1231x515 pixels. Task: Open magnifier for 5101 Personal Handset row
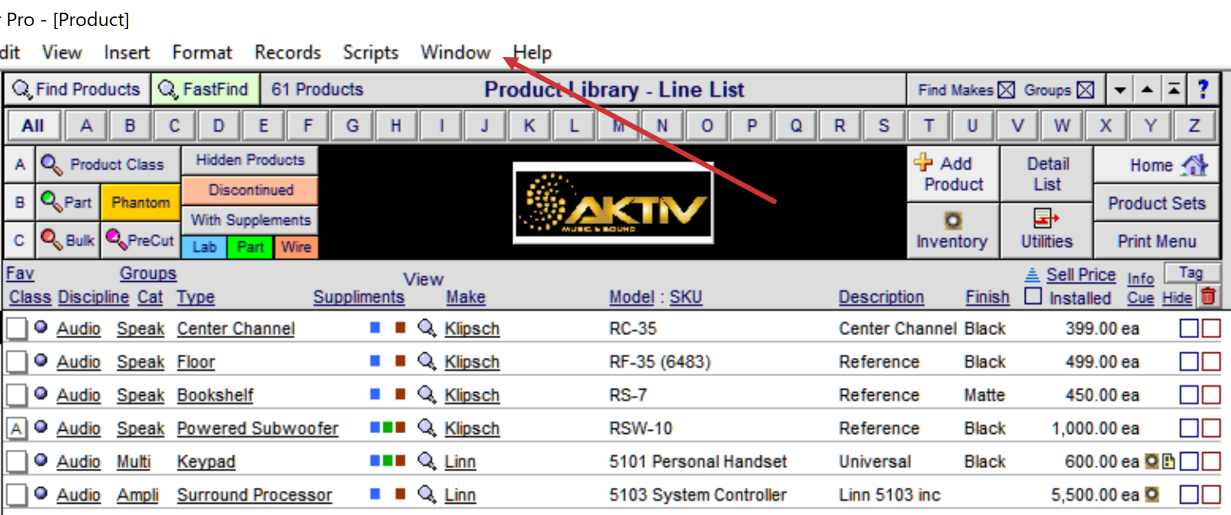[427, 461]
